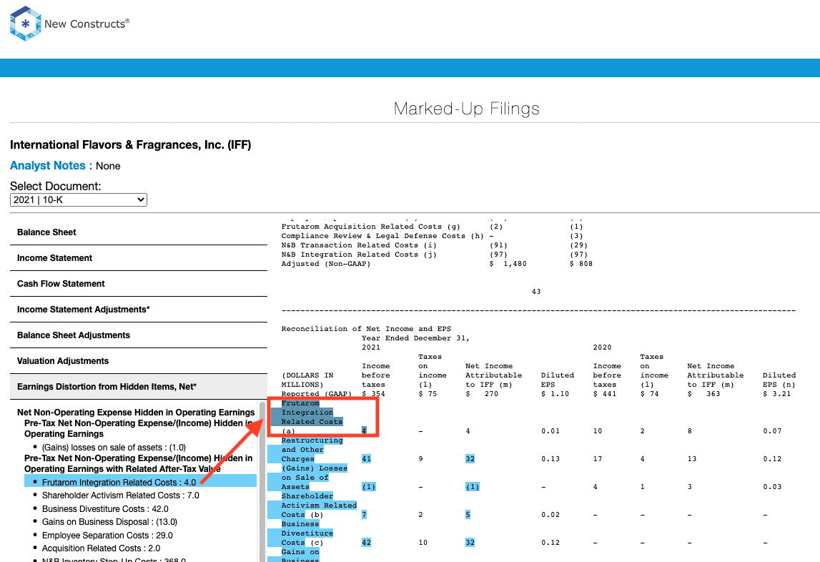Click 'Net Non-Operating Expense Hidden in Operating Earnings' heading
The image size is (820, 562).
[x=136, y=413]
